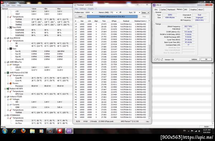215x141 pixels.
Task: Click the Volterra VT1165 device icon
Action: [x=8, y=97]
